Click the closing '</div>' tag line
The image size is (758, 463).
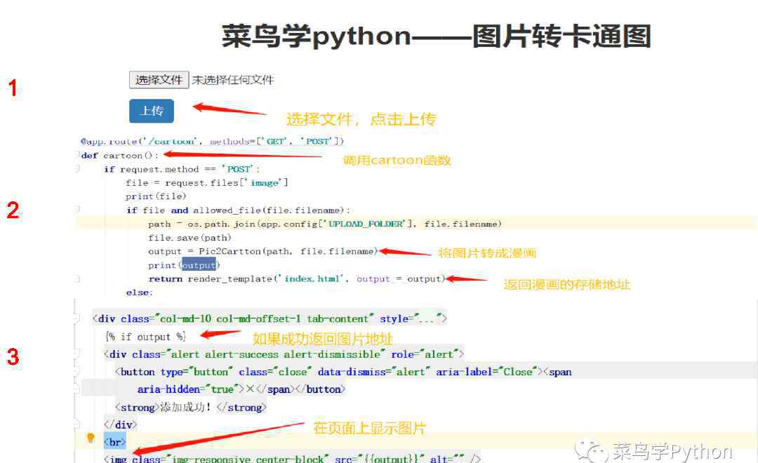(x=121, y=425)
